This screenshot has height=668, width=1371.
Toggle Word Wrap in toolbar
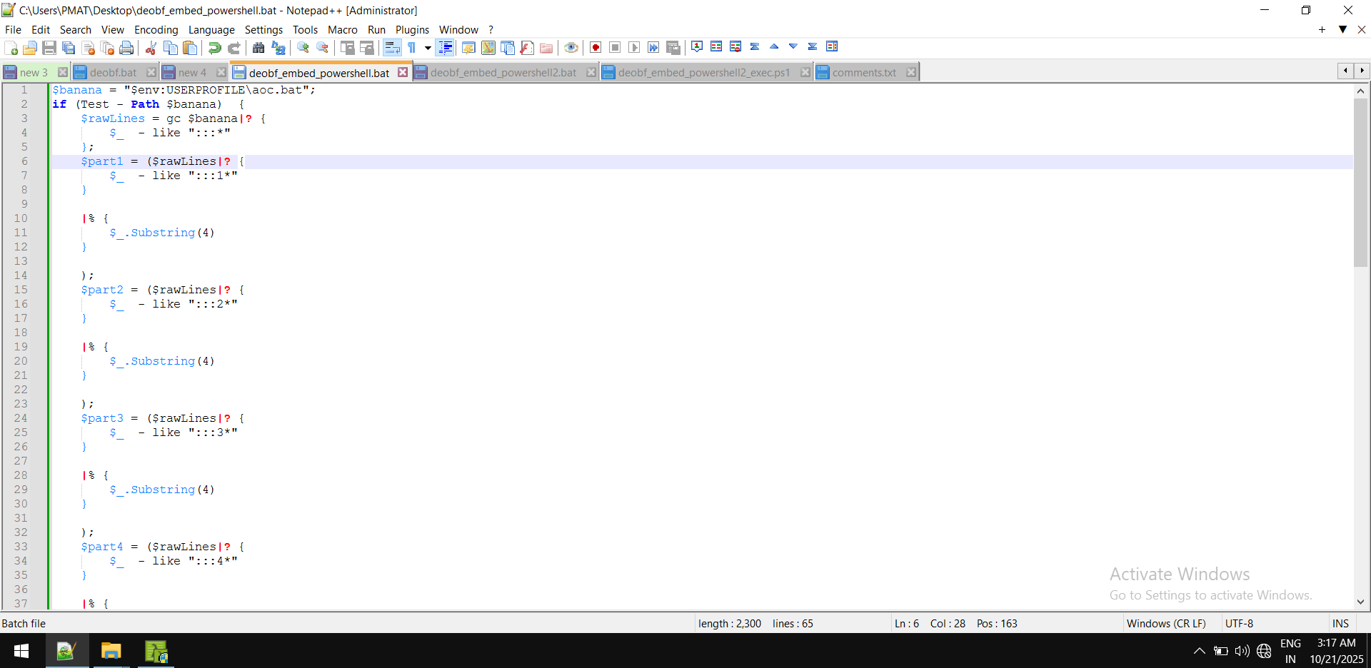(392, 48)
